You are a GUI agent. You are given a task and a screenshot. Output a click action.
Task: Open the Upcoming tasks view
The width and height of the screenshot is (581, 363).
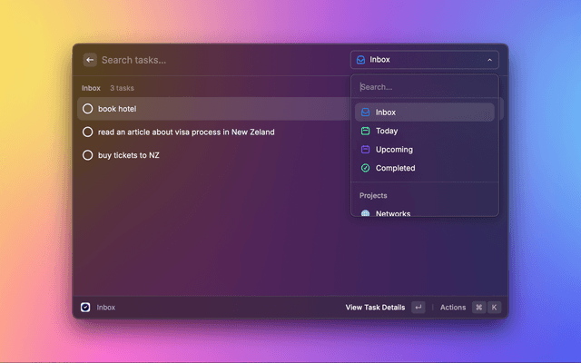tap(394, 150)
